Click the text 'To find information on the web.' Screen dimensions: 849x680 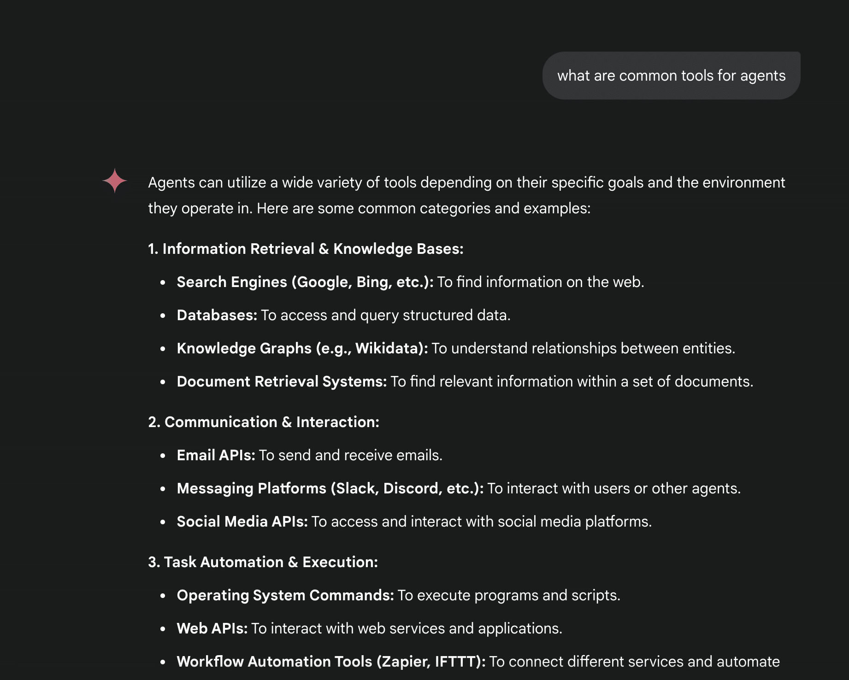540,282
